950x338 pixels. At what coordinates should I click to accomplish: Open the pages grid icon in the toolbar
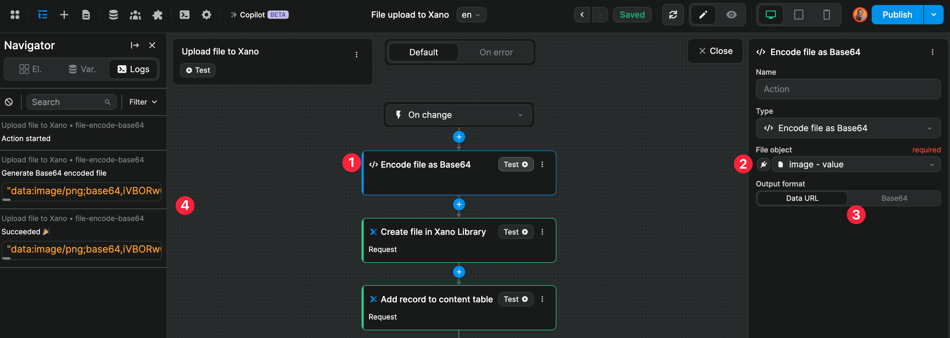coord(15,15)
